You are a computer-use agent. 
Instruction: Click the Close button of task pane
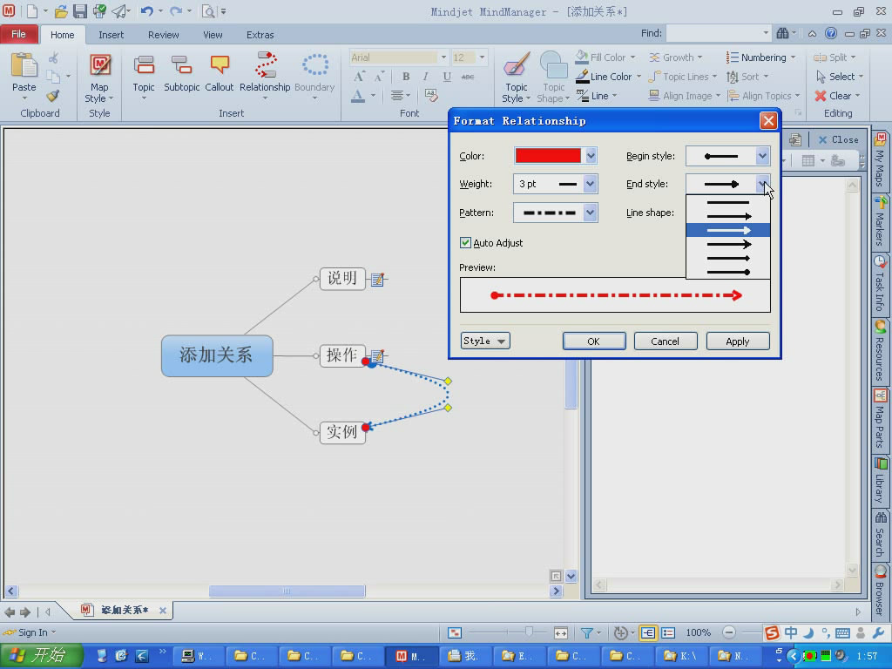tap(838, 139)
